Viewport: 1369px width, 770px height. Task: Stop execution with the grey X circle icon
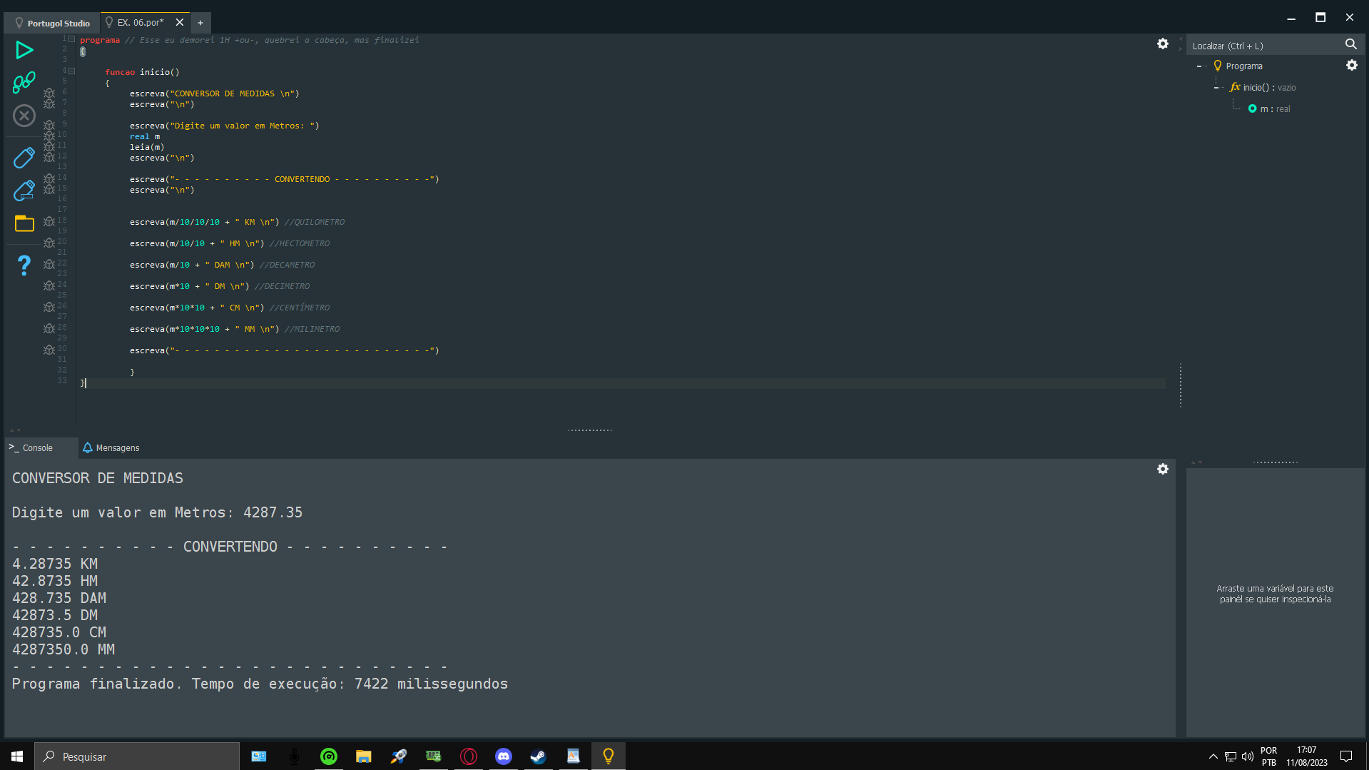[24, 116]
